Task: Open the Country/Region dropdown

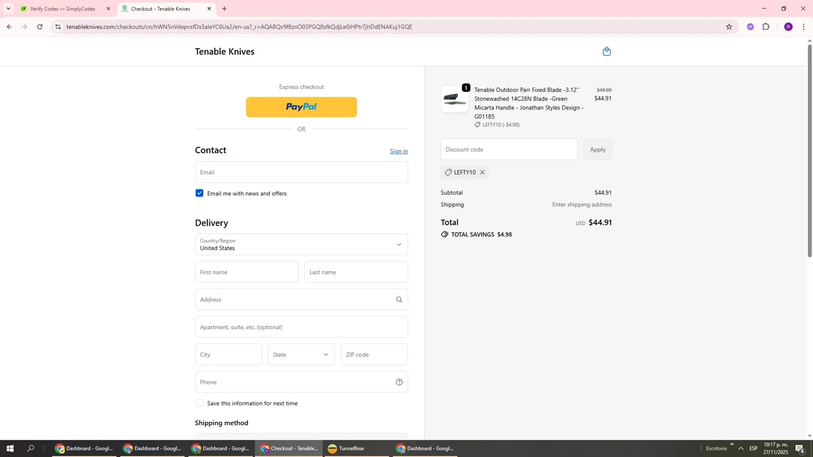Action: (x=301, y=244)
